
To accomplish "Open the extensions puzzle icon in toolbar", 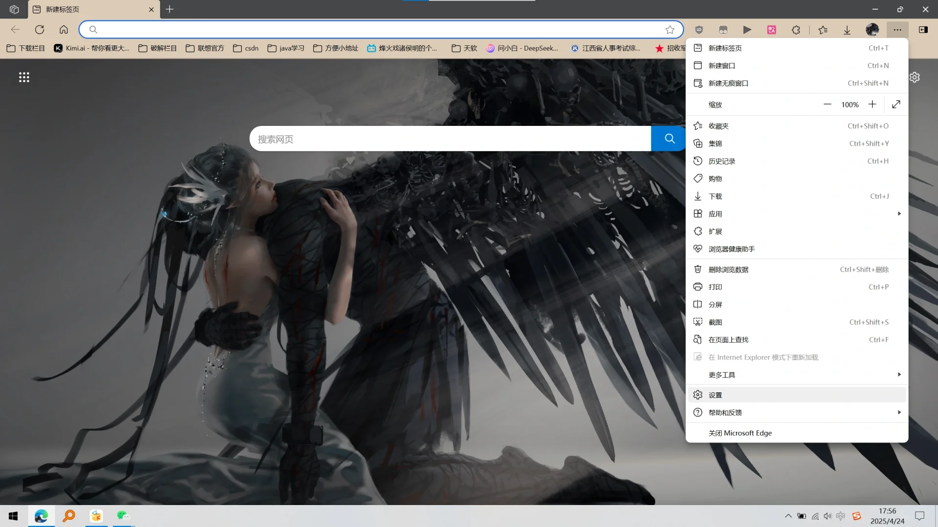I will (x=796, y=30).
